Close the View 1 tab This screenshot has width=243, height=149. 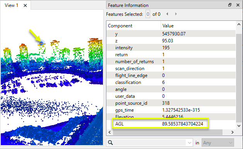(25, 5)
